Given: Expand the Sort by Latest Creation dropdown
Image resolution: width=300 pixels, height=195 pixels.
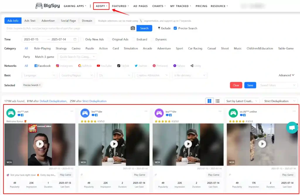Looking at the screenshot, I should (242, 101).
